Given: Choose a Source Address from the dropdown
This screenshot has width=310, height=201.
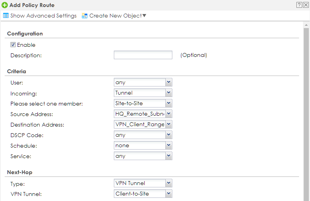Looking at the screenshot, I should coord(143,114).
